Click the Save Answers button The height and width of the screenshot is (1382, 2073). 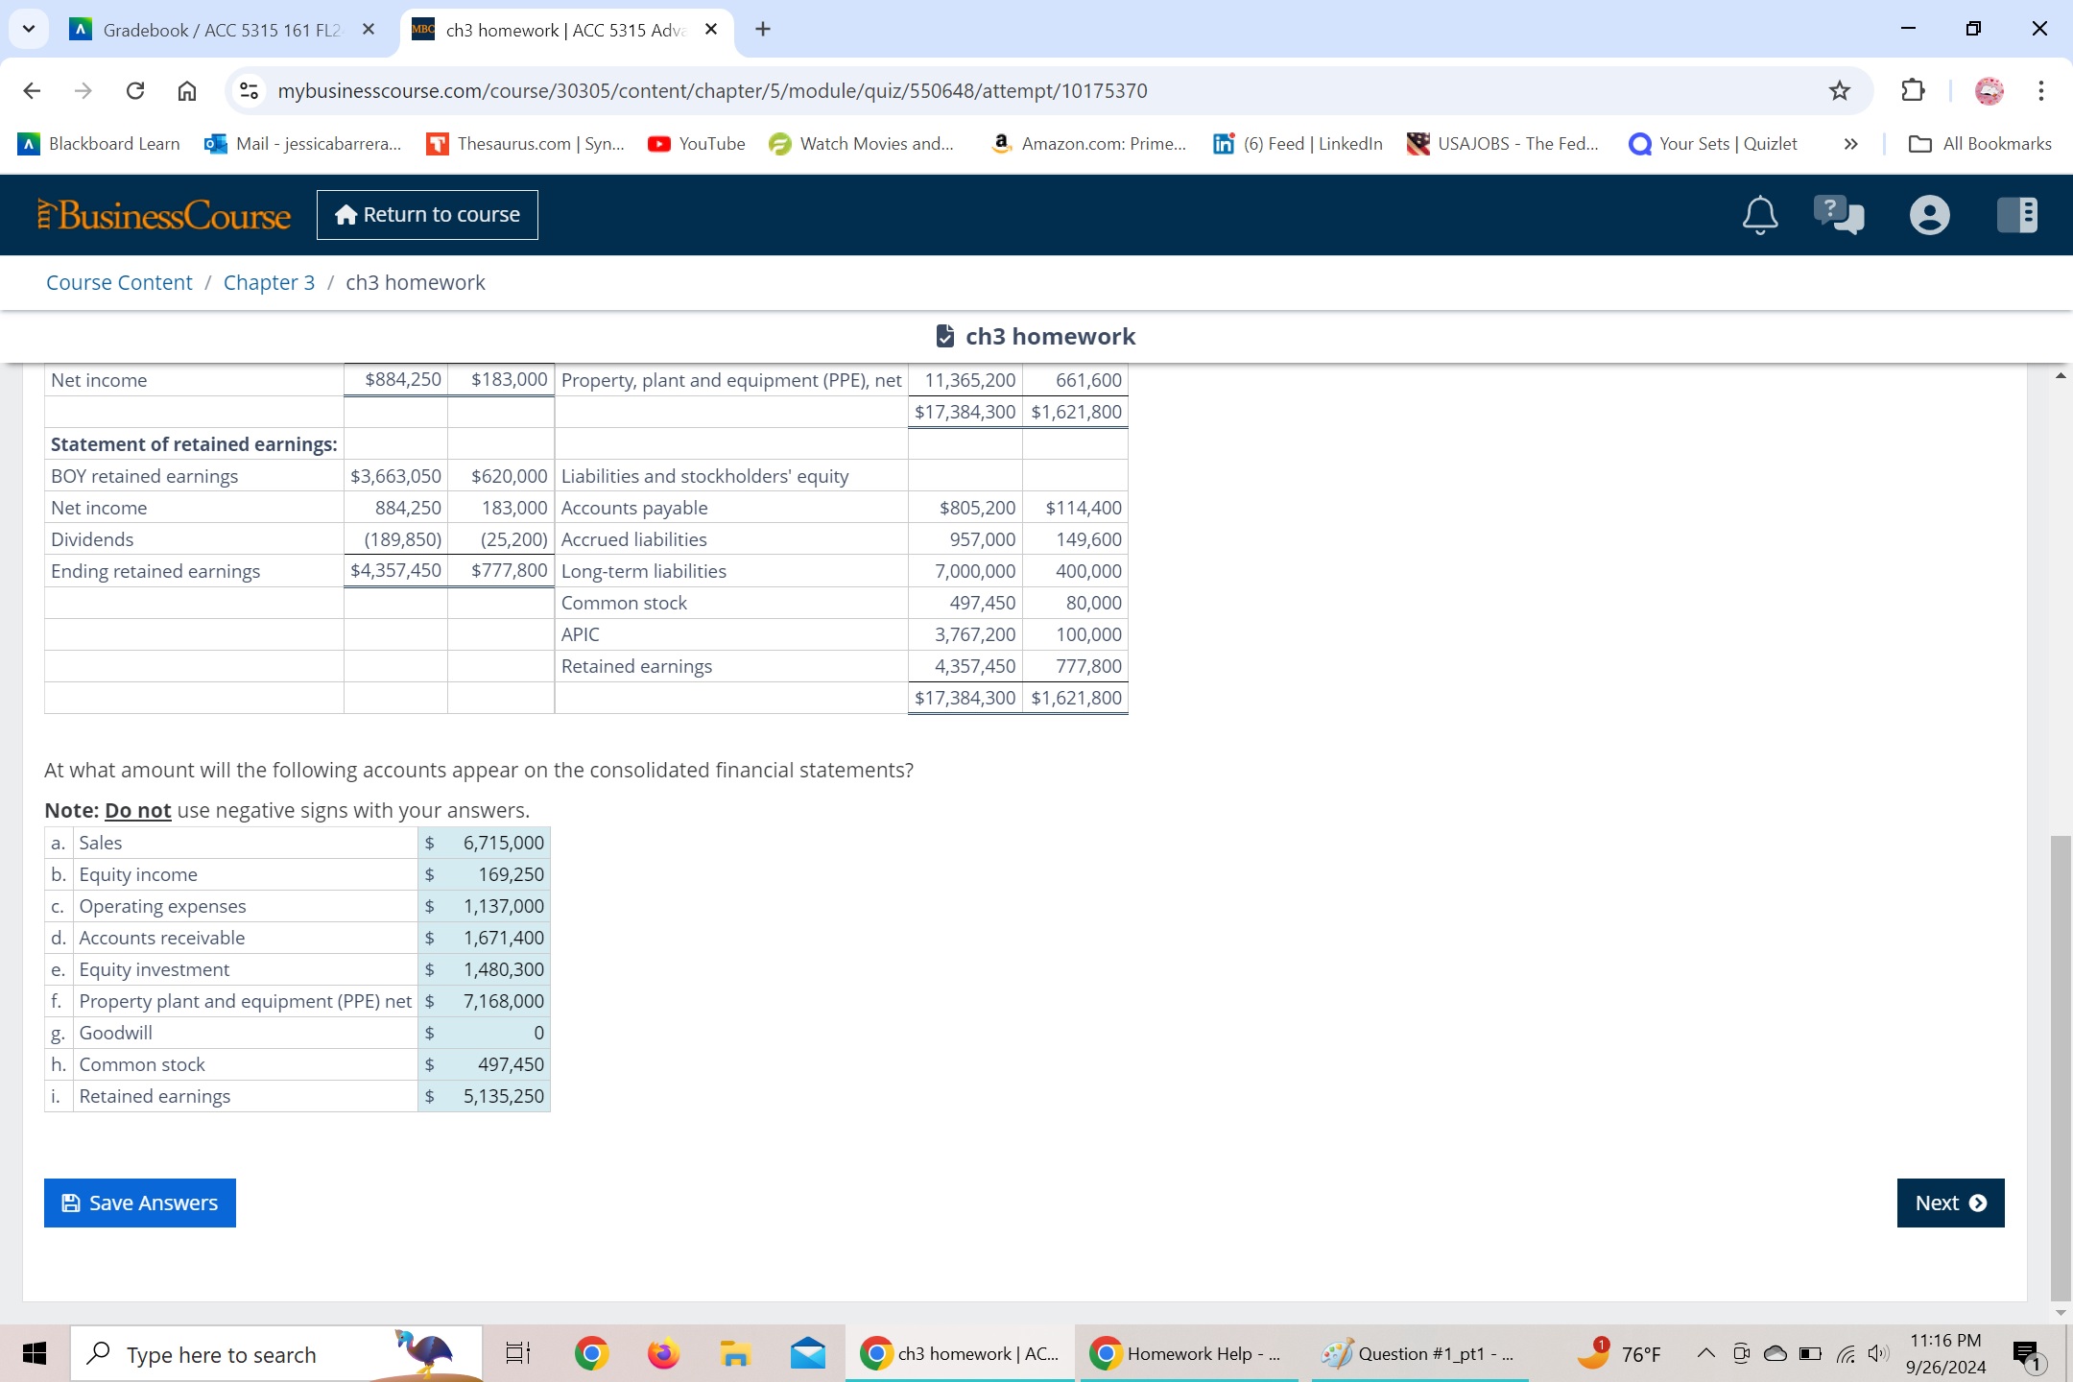tap(139, 1203)
